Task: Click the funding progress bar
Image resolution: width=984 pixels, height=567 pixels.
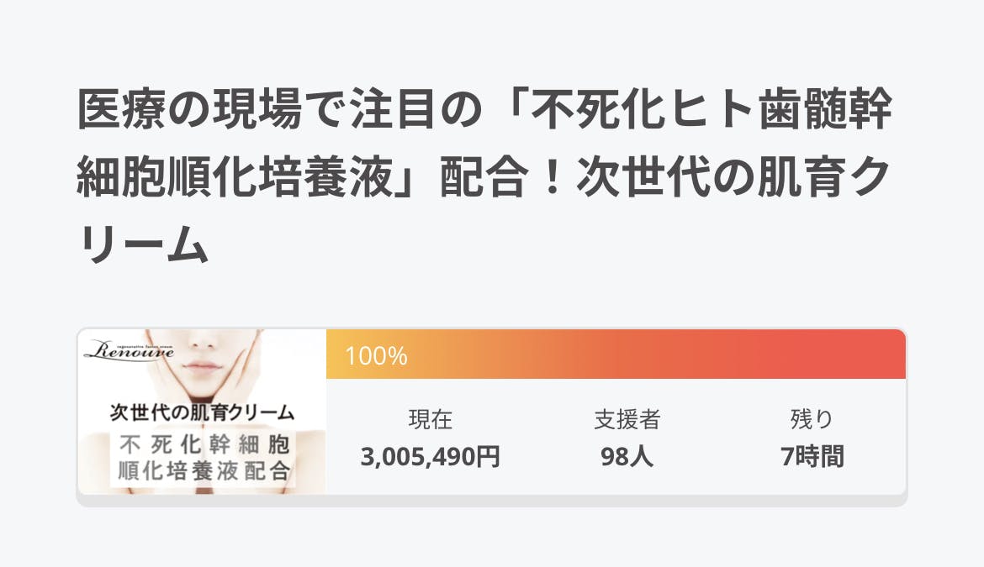Action: (x=616, y=355)
